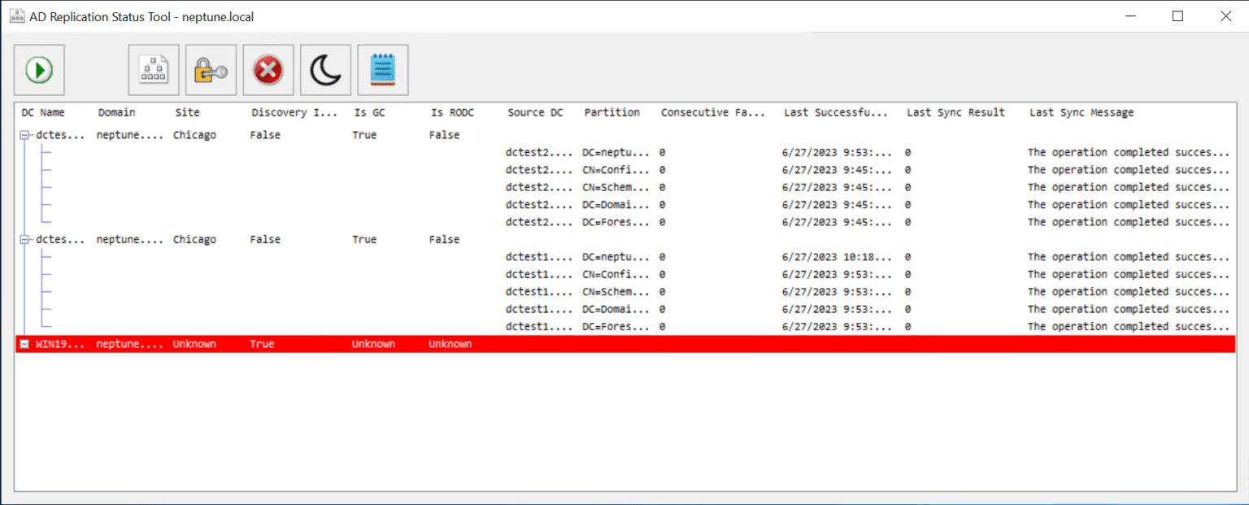Viewport: 1249px width, 505px height.
Task: Sort by the Site column header
Action: tap(187, 112)
